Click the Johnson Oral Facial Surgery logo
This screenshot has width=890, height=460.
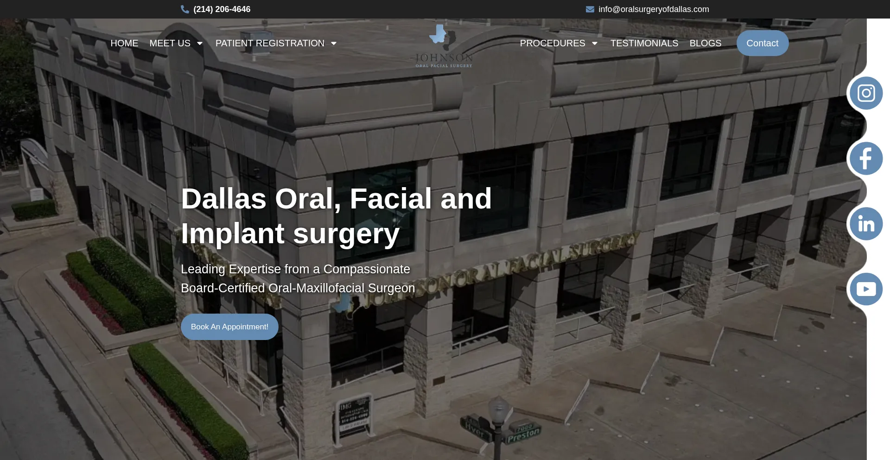(444, 46)
